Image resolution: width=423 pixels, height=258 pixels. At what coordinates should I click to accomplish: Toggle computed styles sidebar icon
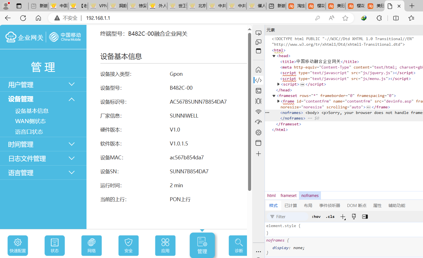(x=365, y=216)
